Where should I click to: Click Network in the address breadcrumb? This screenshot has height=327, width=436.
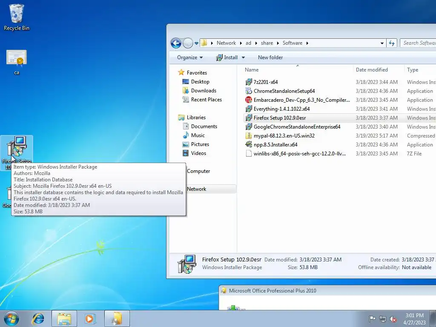click(x=226, y=43)
